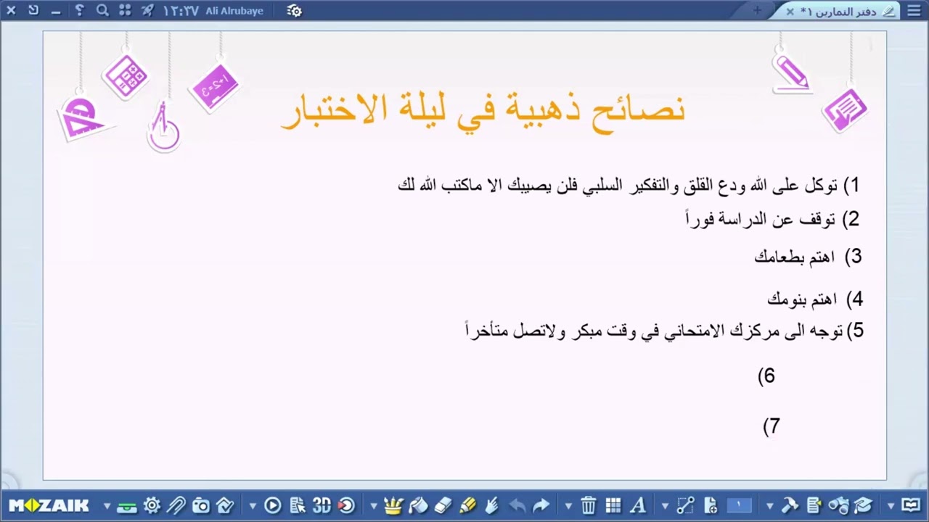
Task: Open the drawer tray icon in bottom toolbar
Action: [127, 506]
